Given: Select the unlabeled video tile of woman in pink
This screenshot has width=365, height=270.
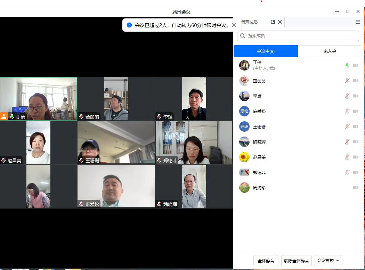Looking at the screenshot, I should click(x=39, y=186).
